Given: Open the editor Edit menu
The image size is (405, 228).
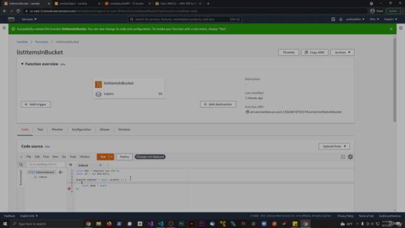Looking at the screenshot, I should (x=37, y=156).
